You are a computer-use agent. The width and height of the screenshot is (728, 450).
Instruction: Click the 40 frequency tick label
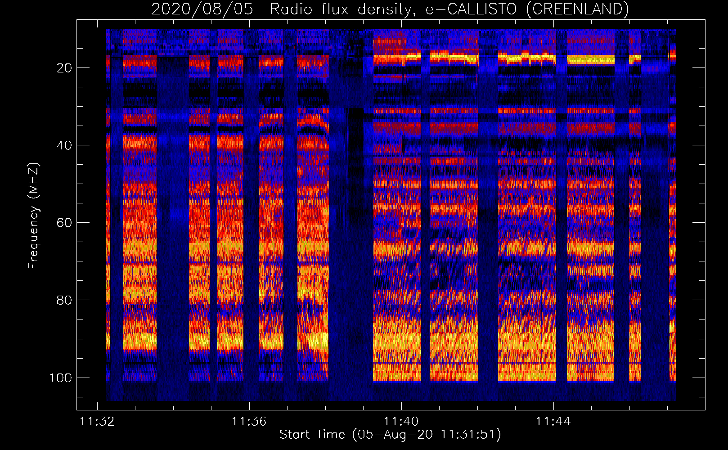(64, 145)
